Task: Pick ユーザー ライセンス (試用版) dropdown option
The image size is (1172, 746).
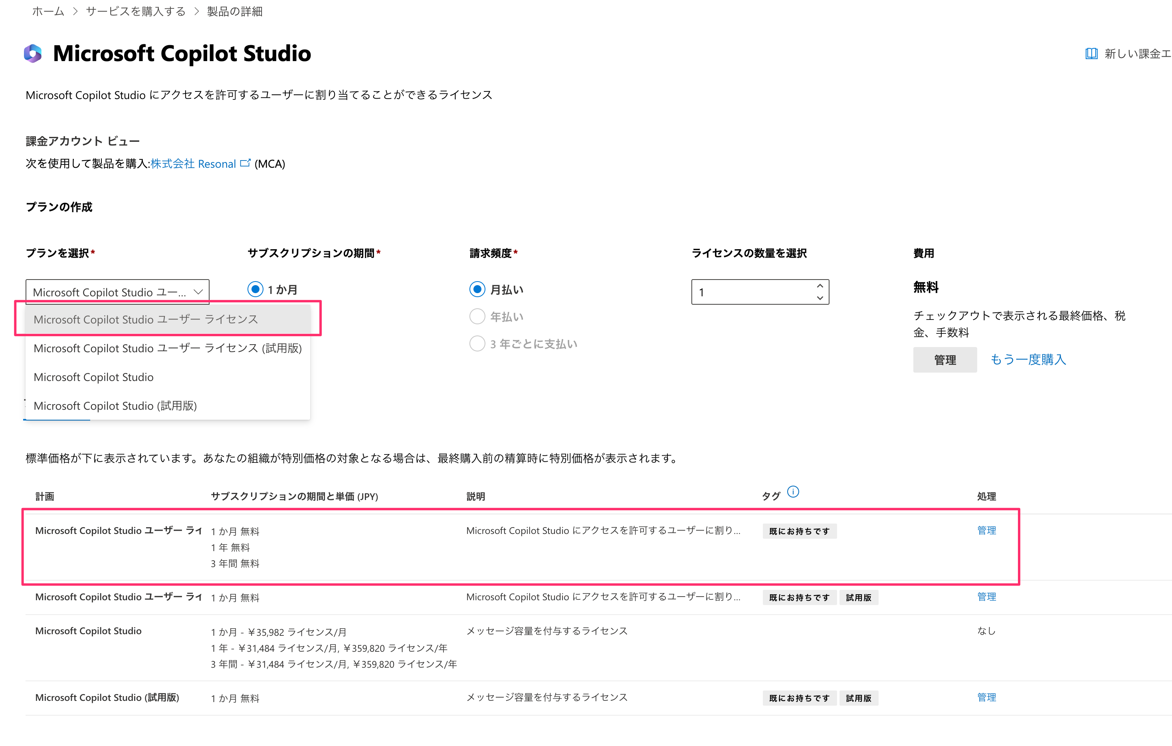Action: pos(167,348)
